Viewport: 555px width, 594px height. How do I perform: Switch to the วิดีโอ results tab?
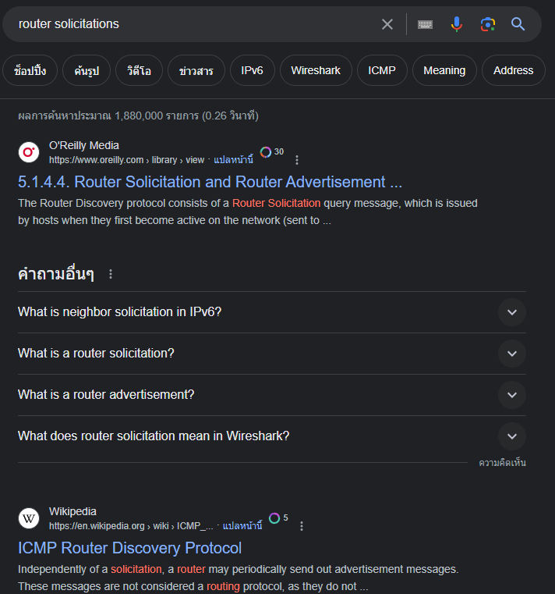139,70
